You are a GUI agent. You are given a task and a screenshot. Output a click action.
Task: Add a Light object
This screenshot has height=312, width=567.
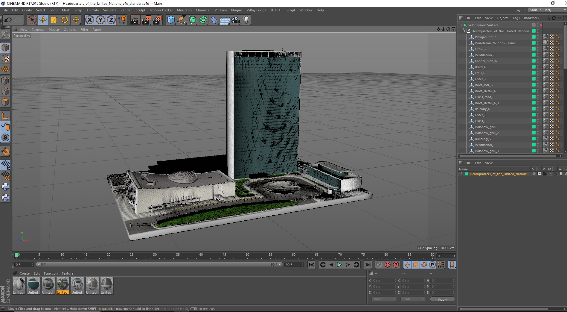[x=246, y=20]
